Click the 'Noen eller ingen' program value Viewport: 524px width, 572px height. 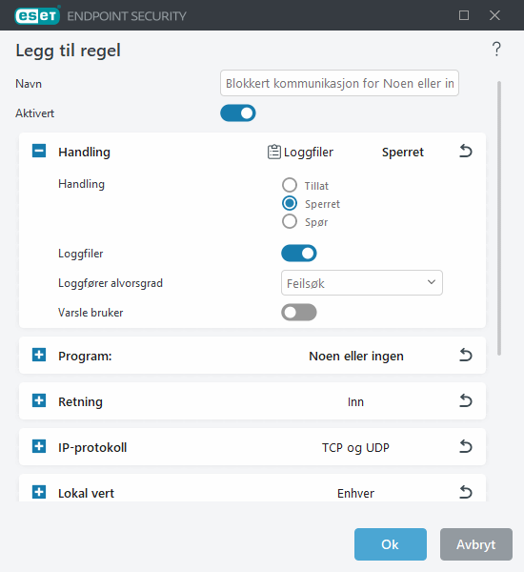click(356, 356)
